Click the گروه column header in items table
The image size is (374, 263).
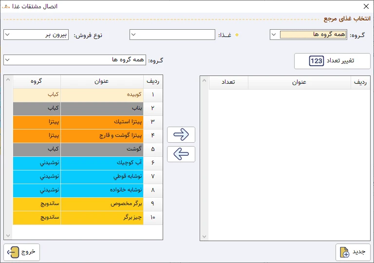(37, 82)
